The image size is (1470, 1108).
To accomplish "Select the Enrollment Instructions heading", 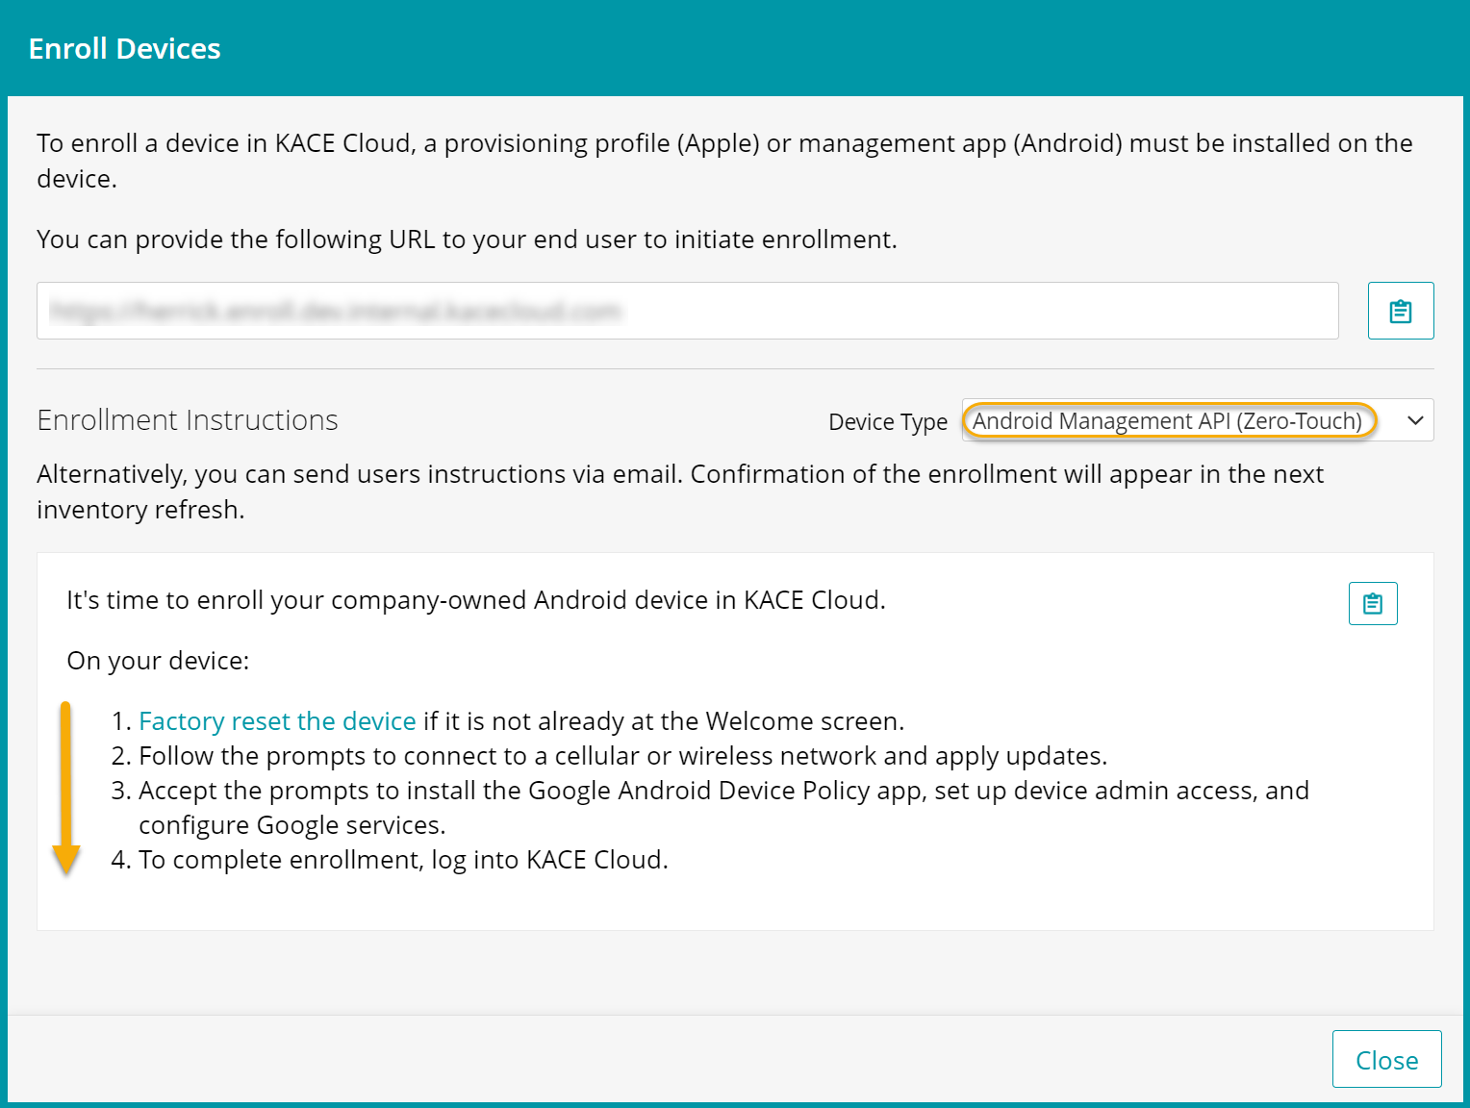I will 188,420.
